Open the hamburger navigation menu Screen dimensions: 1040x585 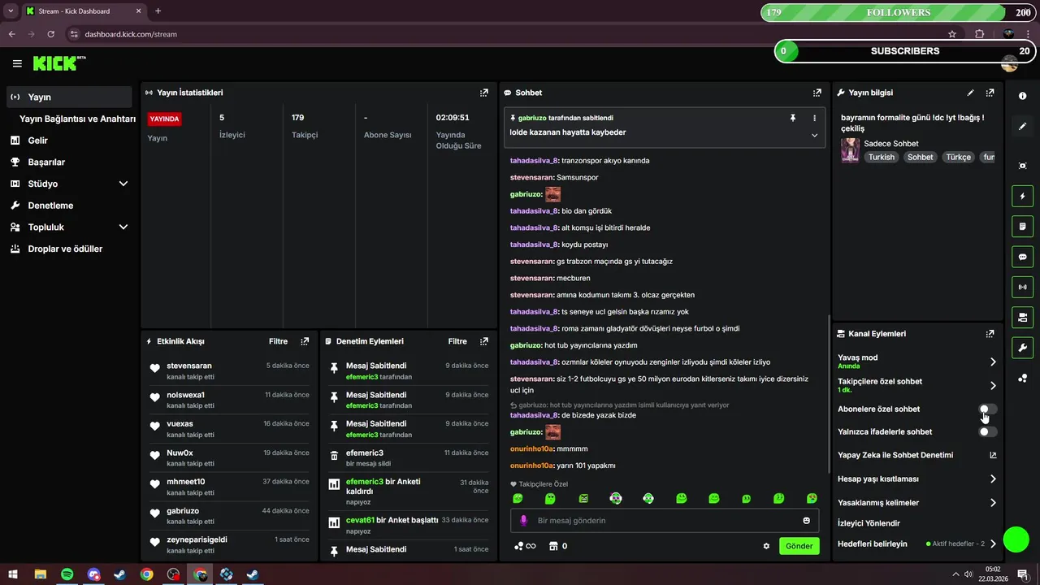coord(17,63)
